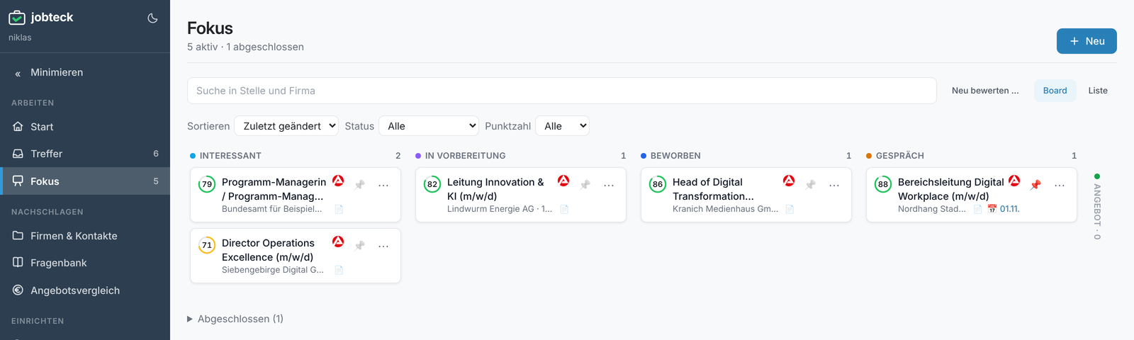Click calendar date 01.11. on Nordhang card
Viewport: 1134px width, 340px height.
(1004, 209)
